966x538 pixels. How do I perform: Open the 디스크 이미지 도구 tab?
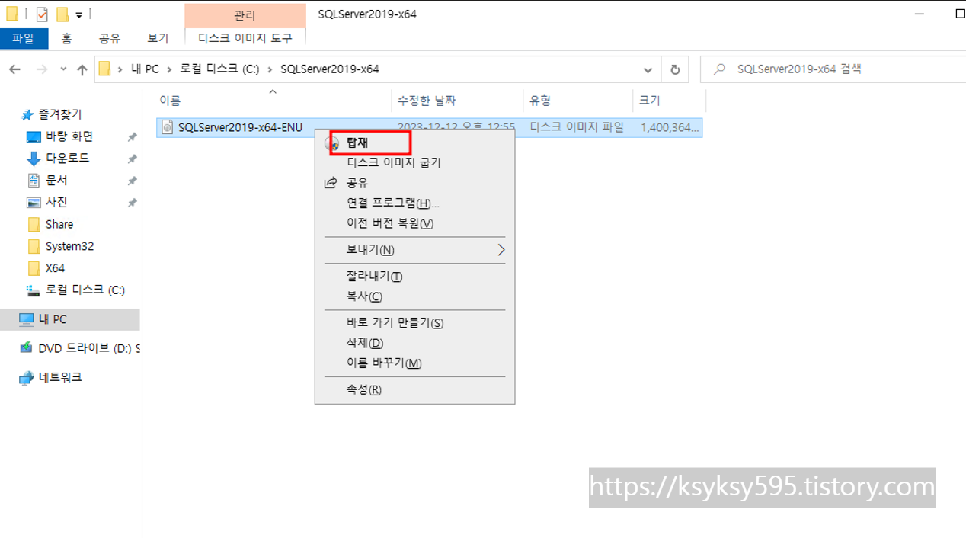click(x=245, y=38)
